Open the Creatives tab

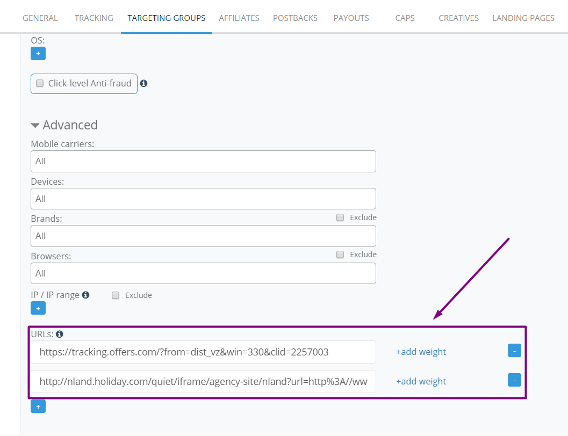[x=458, y=18]
